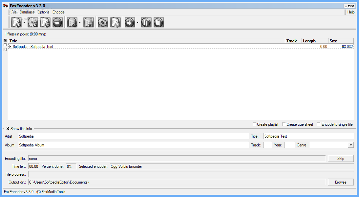Click the Time left 00:00 field

34,166
